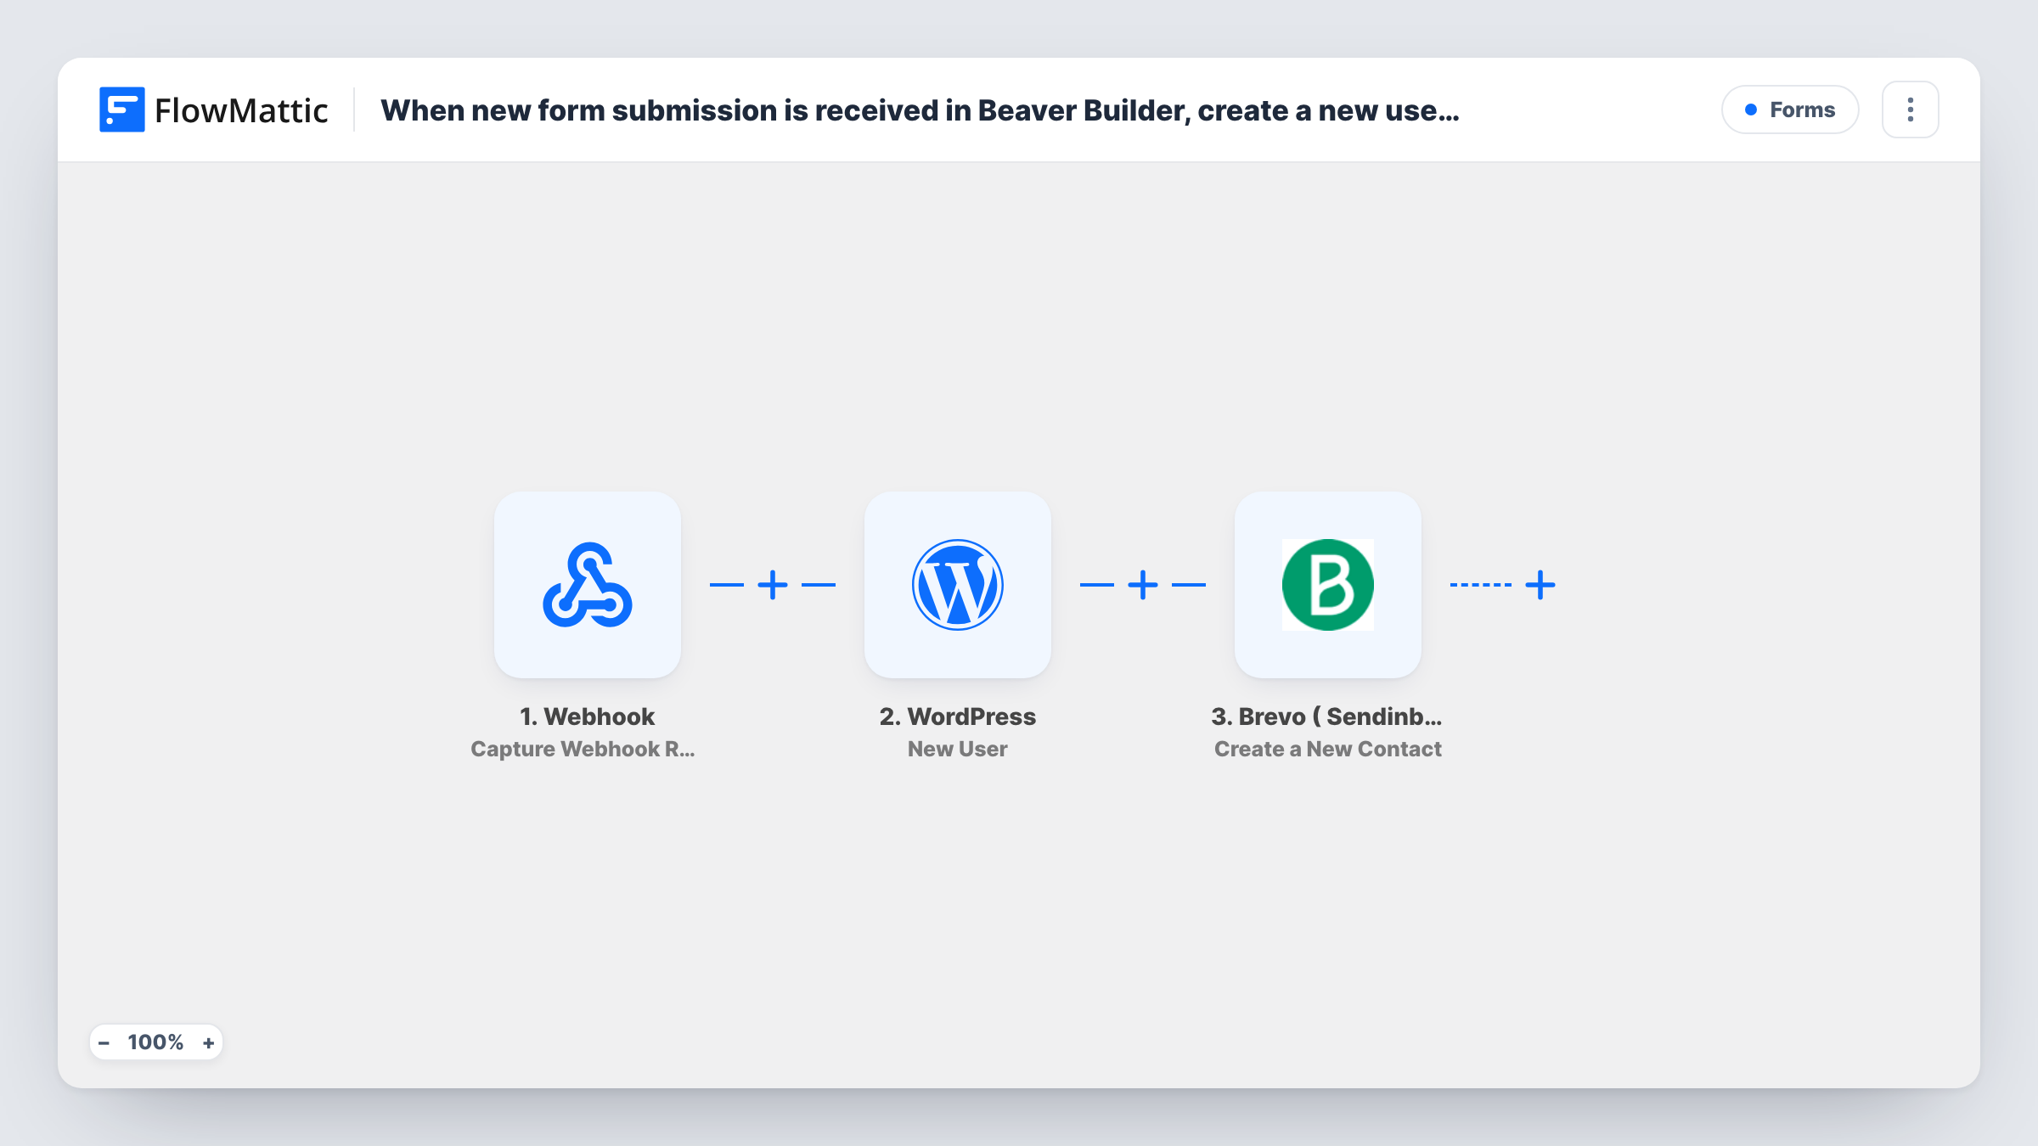Zoom in with the plus button

(x=208, y=1042)
